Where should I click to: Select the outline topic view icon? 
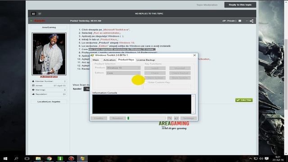(40, 14)
